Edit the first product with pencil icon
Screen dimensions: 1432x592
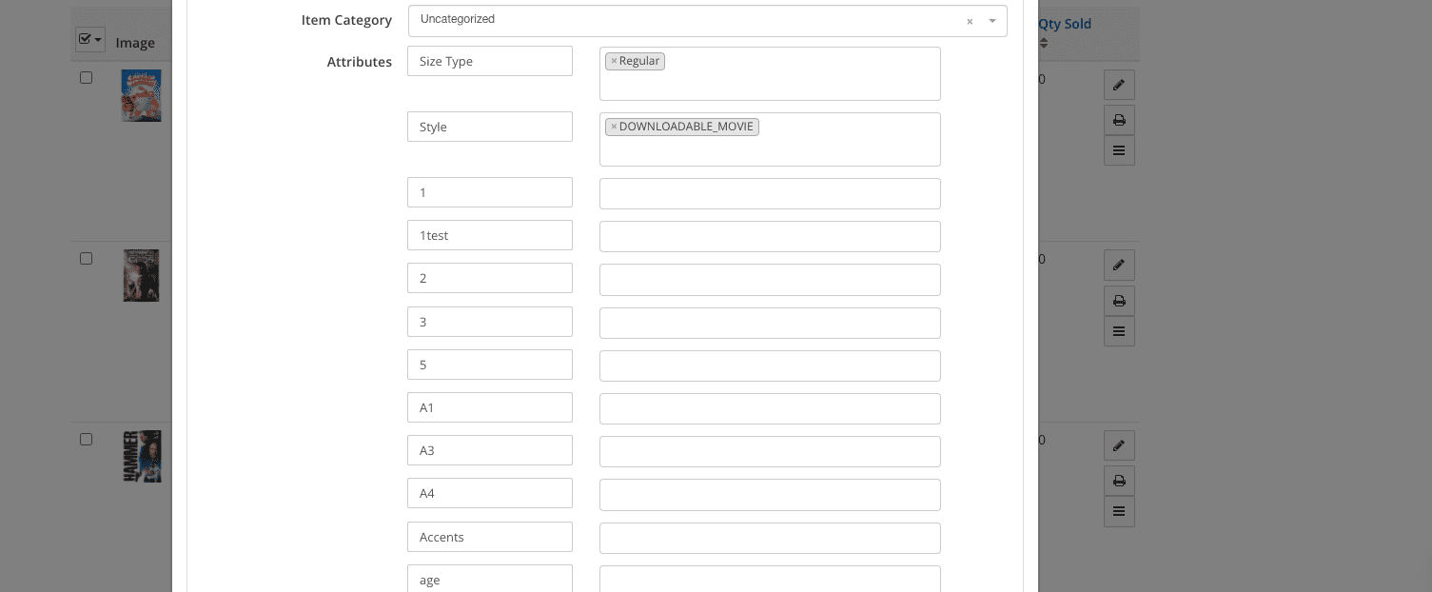pyautogui.click(x=1119, y=85)
